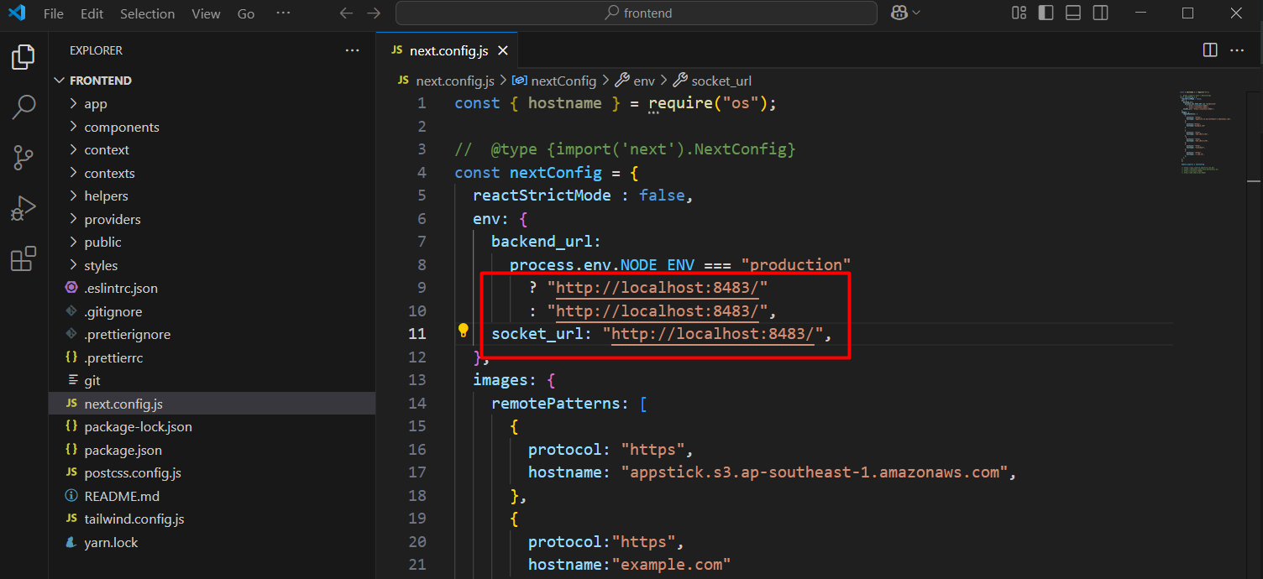Open the View menu
Viewport: 1263px width, 579px height.
click(x=206, y=13)
